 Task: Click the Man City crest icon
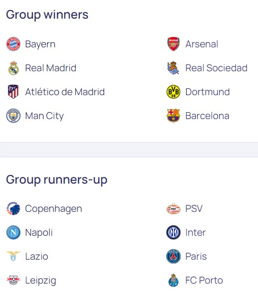[x=13, y=116]
